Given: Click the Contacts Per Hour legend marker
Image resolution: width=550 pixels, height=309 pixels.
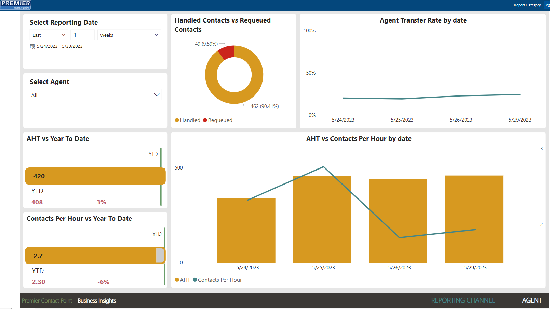Looking at the screenshot, I should (195, 280).
